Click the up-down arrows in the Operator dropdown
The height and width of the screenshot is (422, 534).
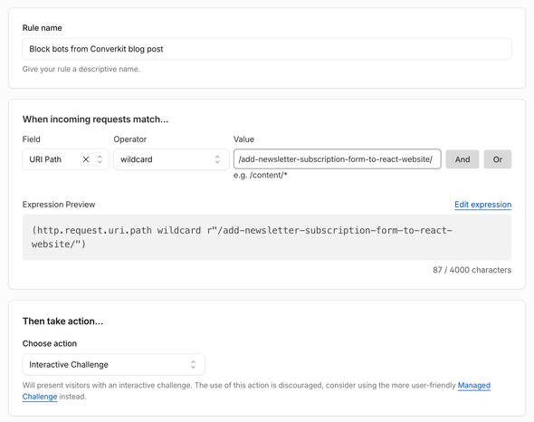217,159
